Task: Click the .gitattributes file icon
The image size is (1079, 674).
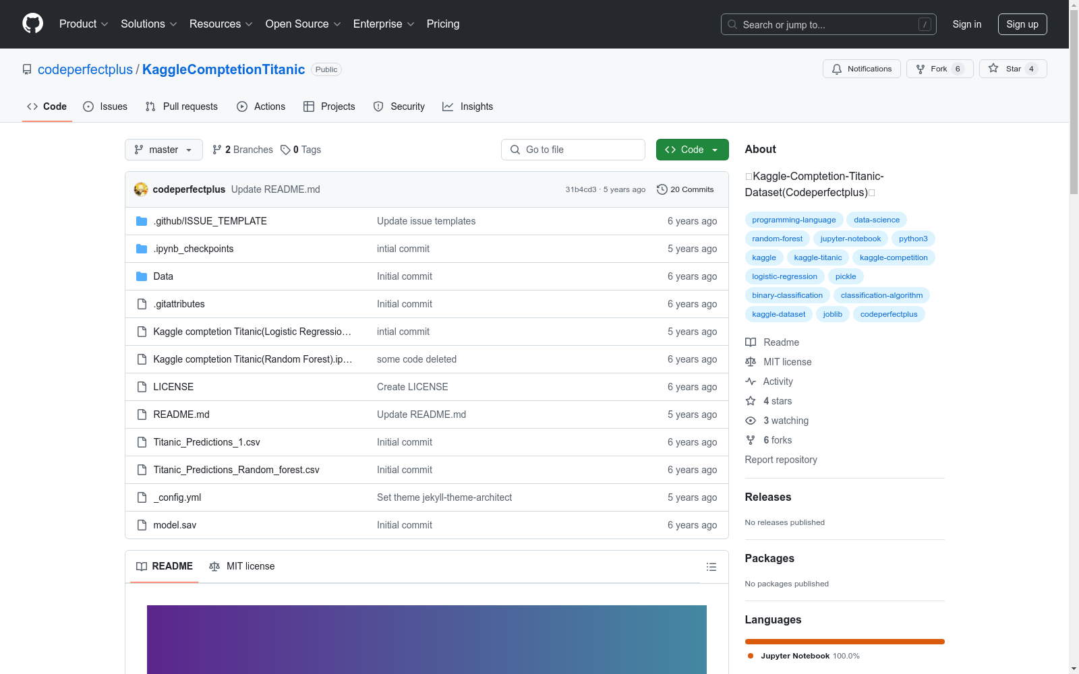Action: (142, 304)
